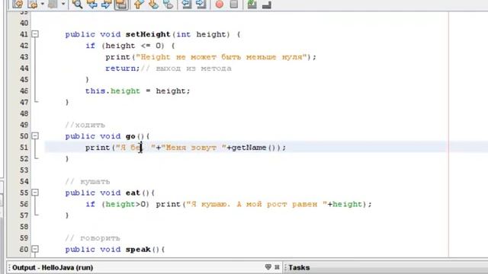Viewport: 488px width, 274px height.
Task: Collapse the setHeight method fold
Action: (x=35, y=34)
